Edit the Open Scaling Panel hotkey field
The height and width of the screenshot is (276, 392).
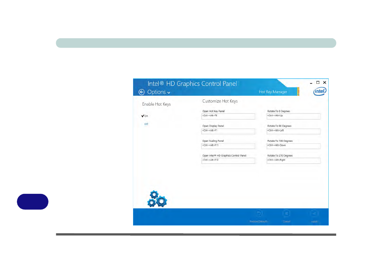(x=228, y=146)
